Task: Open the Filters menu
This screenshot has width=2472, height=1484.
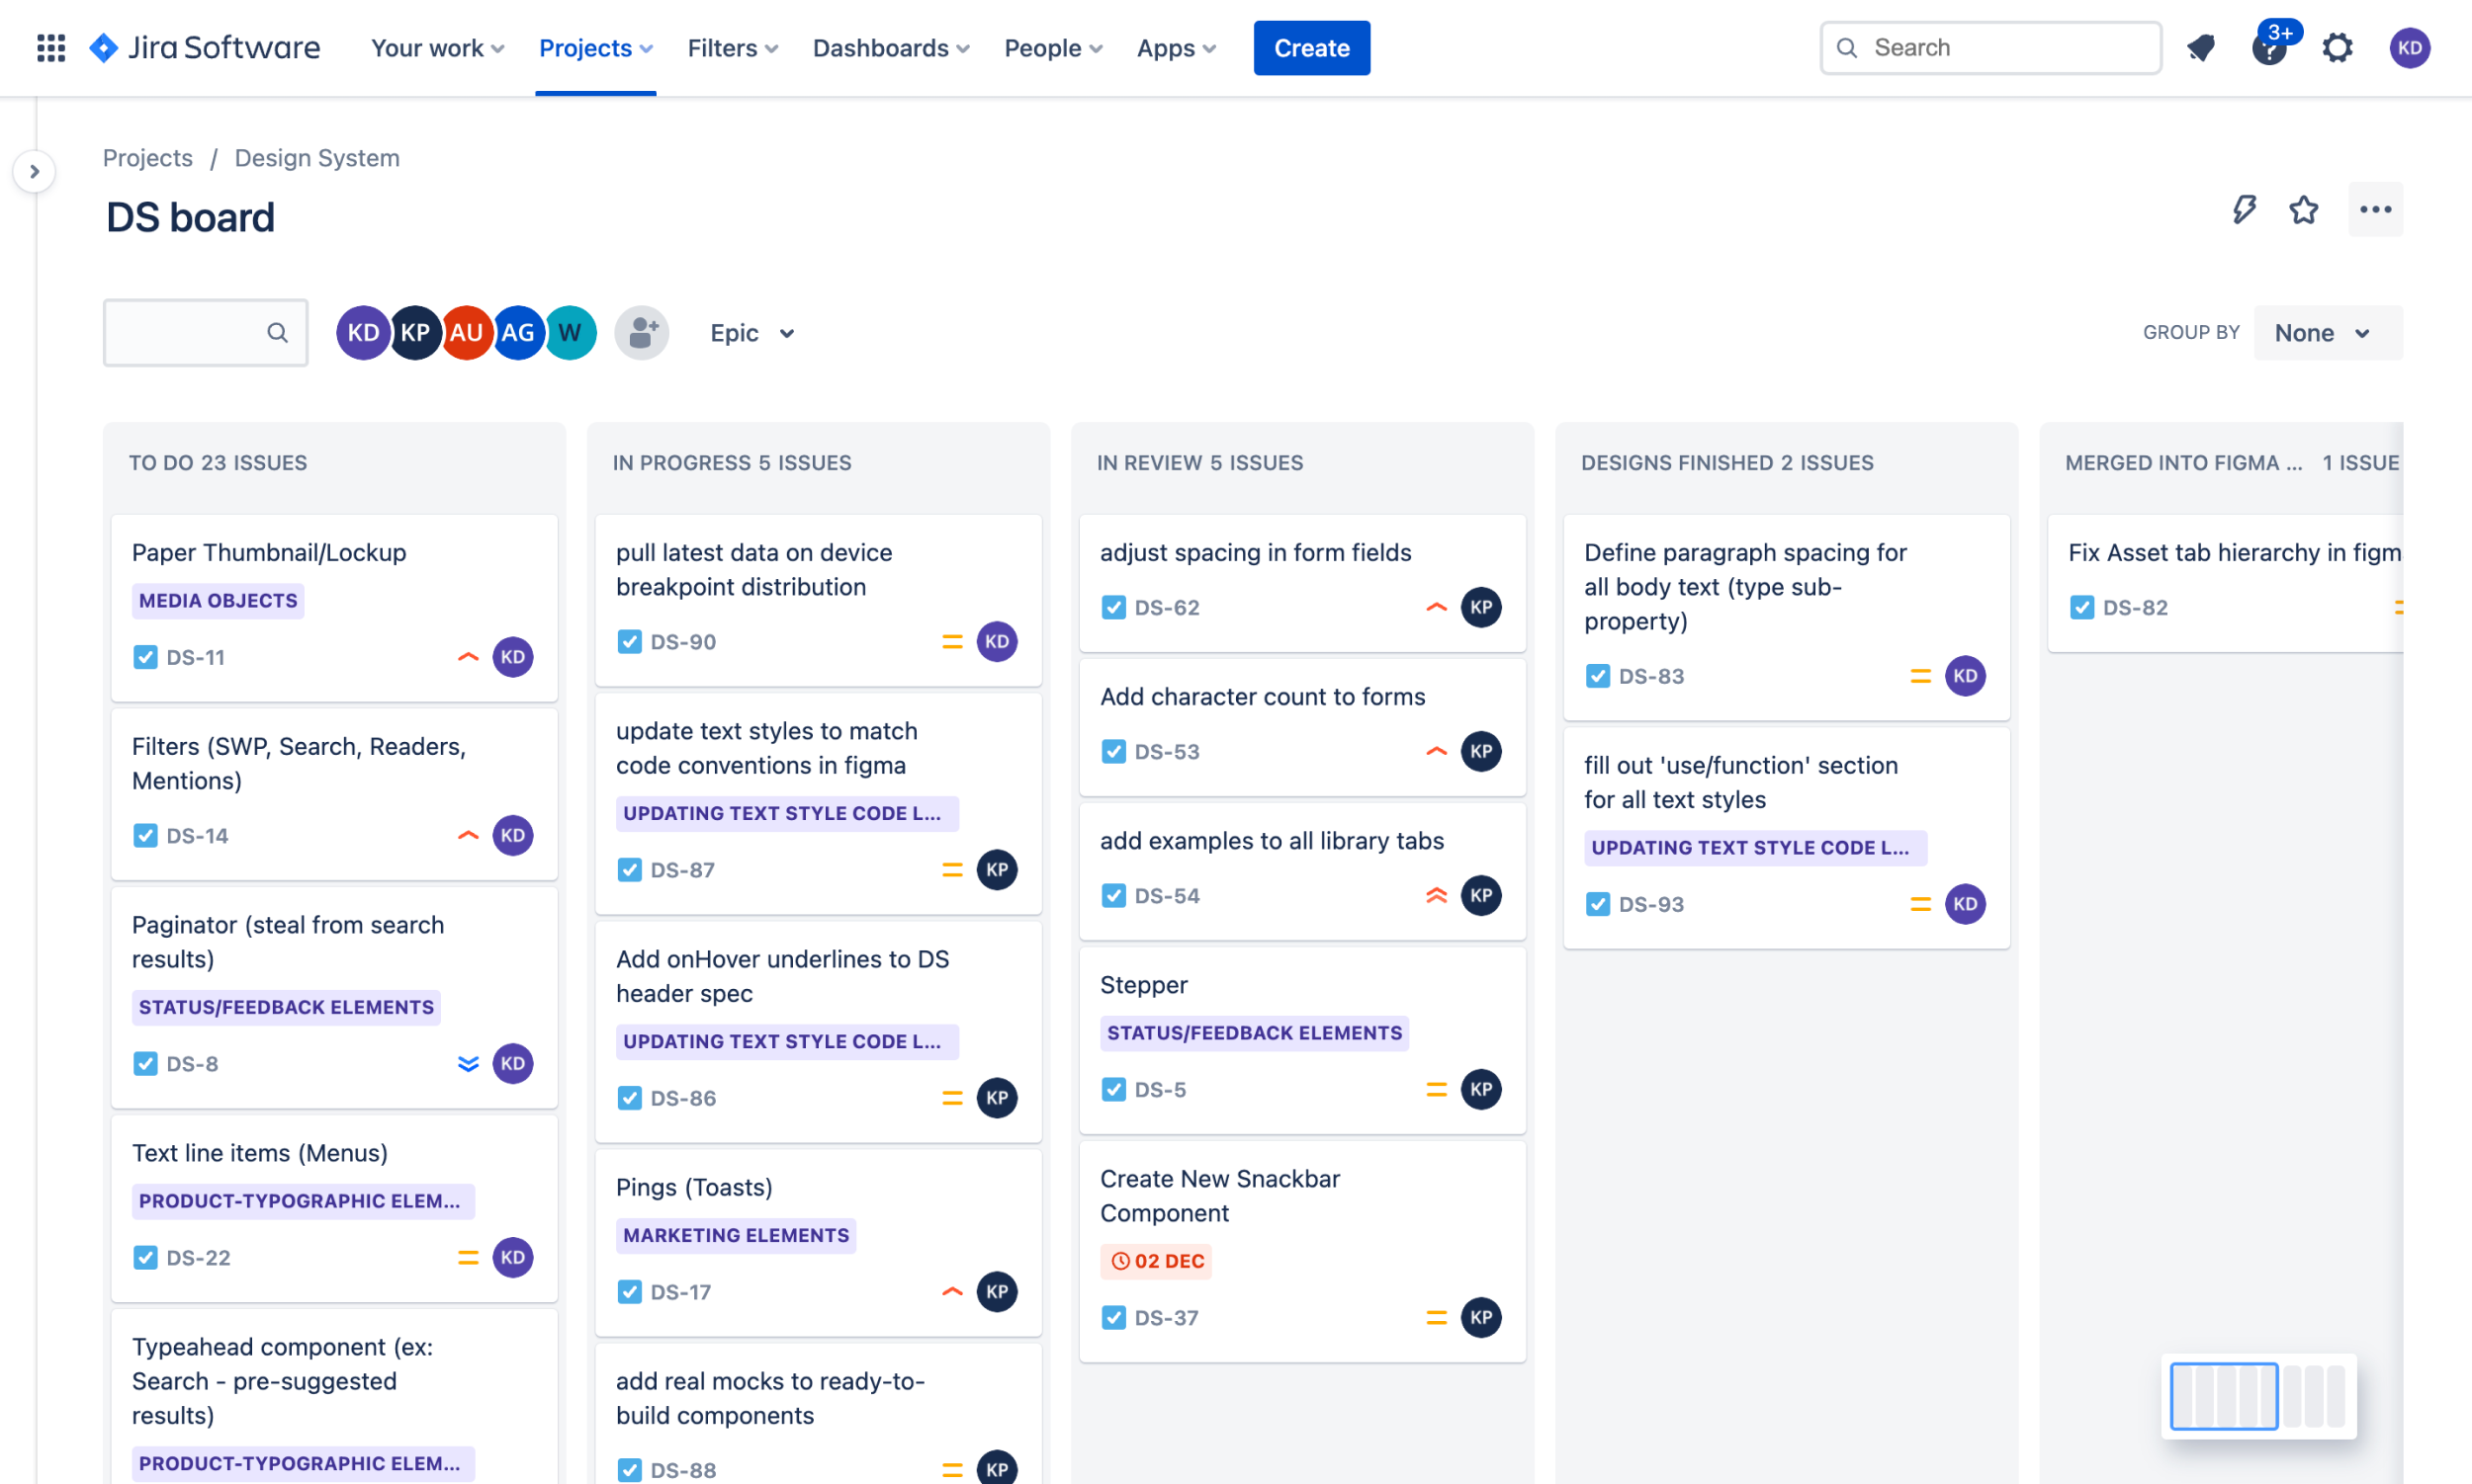Action: point(733,47)
